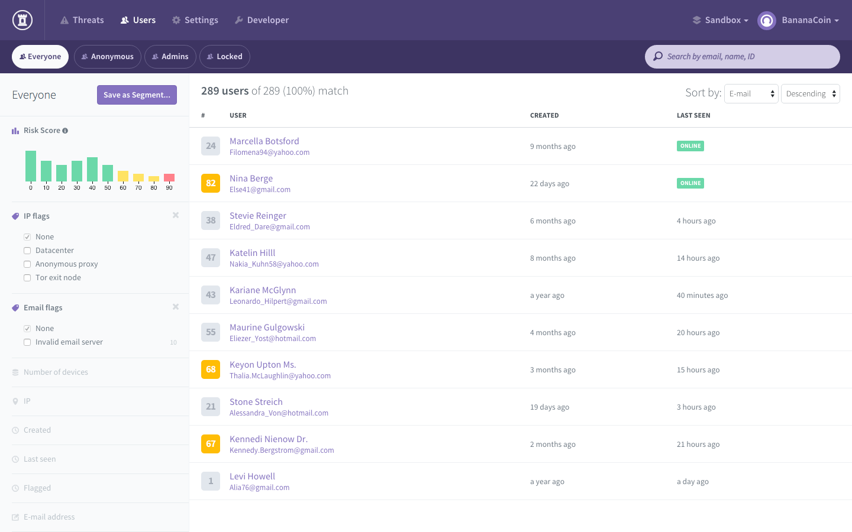Click Save as Segment button

click(x=137, y=95)
